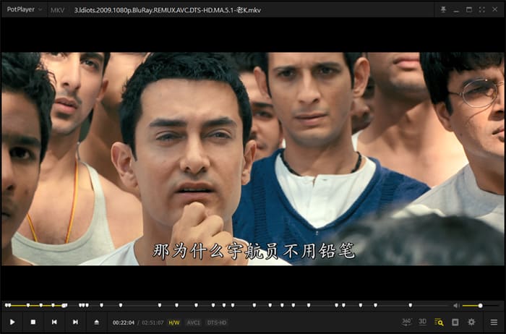The width and height of the screenshot is (506, 334).
Task: Close the PotPlayer window
Action: click(x=494, y=9)
